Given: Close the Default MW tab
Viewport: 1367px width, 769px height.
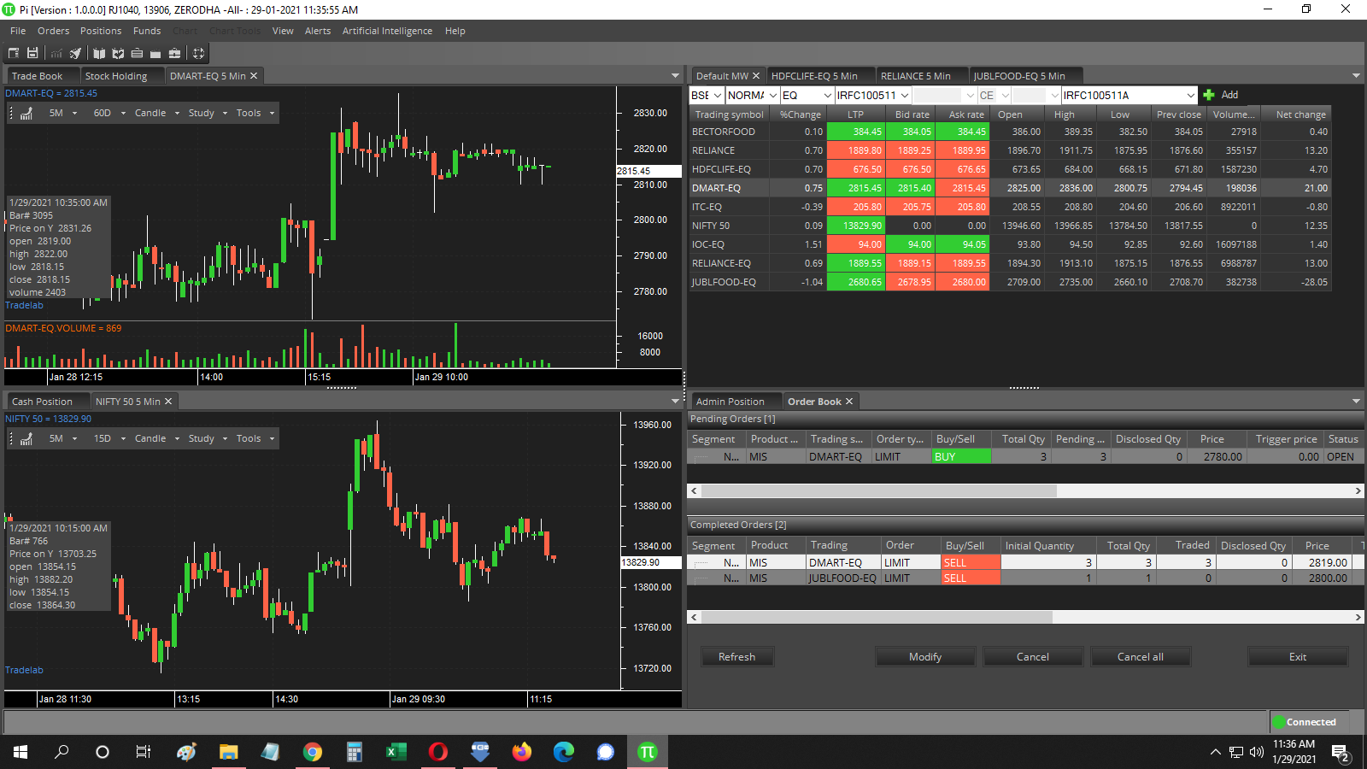Looking at the screenshot, I should [756, 76].
